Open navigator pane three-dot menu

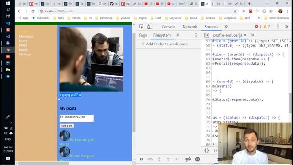pos(196,35)
